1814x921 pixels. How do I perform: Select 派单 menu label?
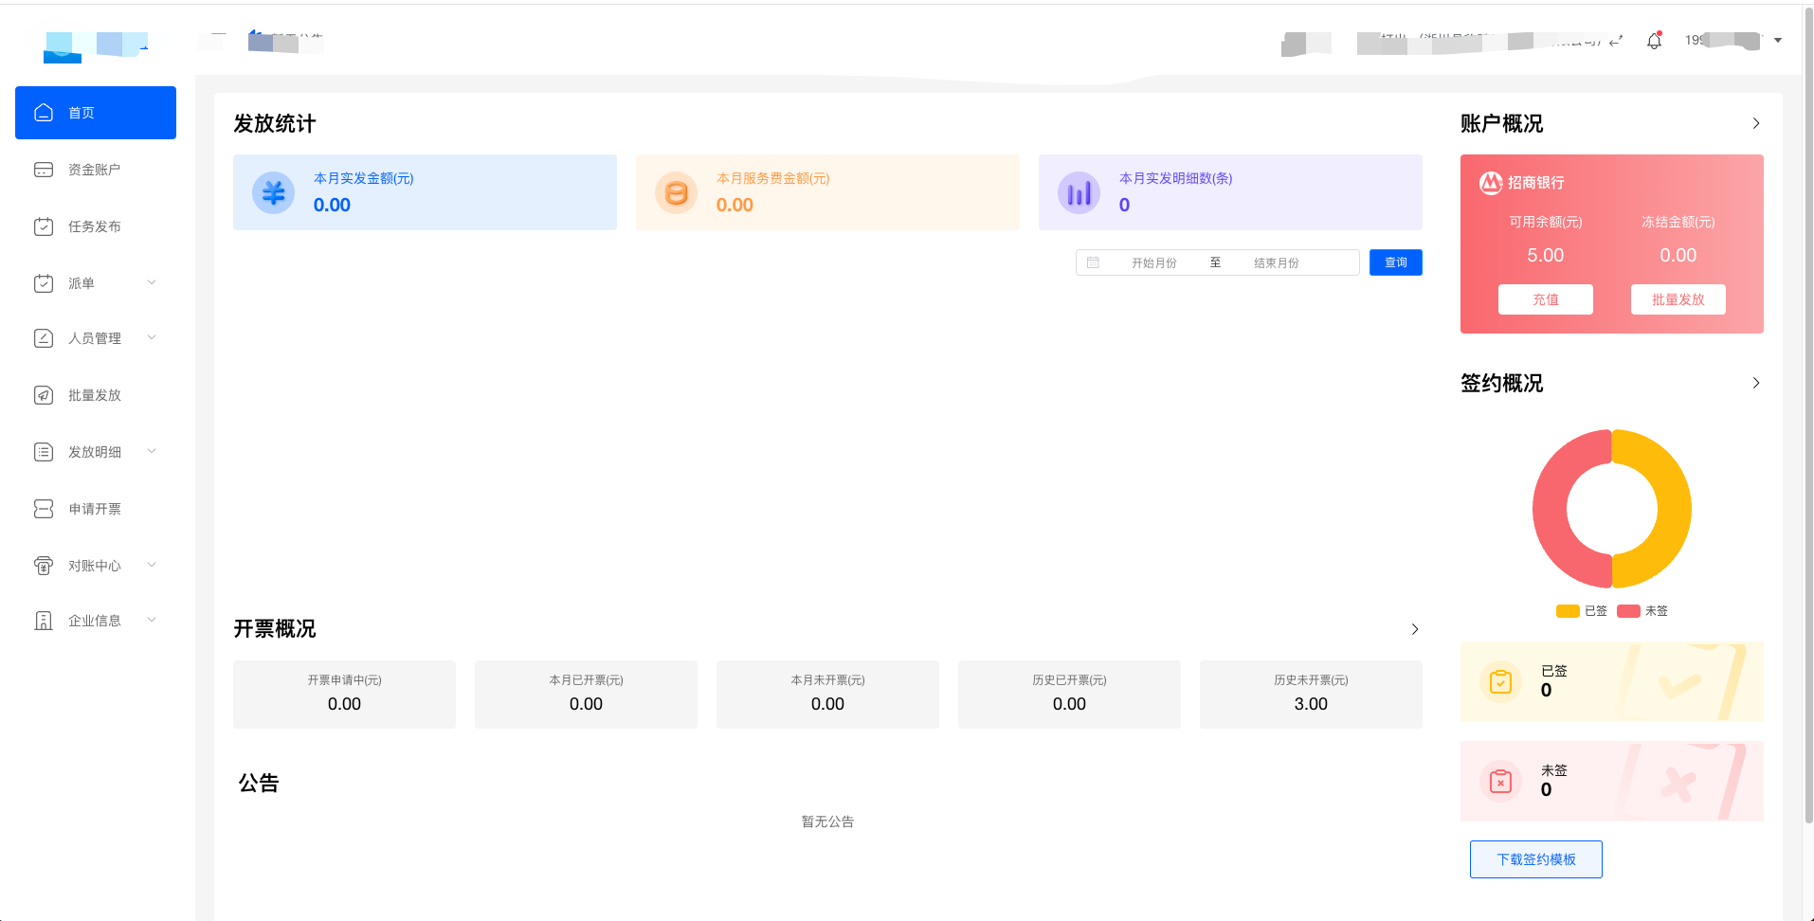pos(82,283)
